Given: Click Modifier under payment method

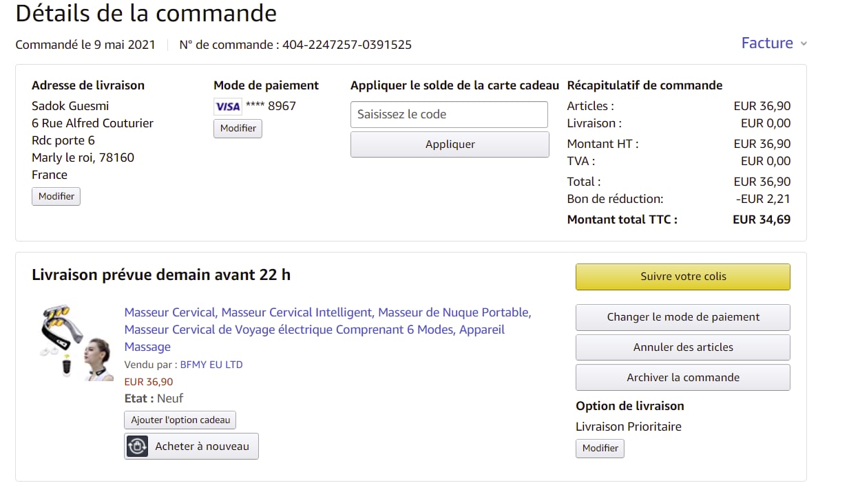Looking at the screenshot, I should (238, 128).
